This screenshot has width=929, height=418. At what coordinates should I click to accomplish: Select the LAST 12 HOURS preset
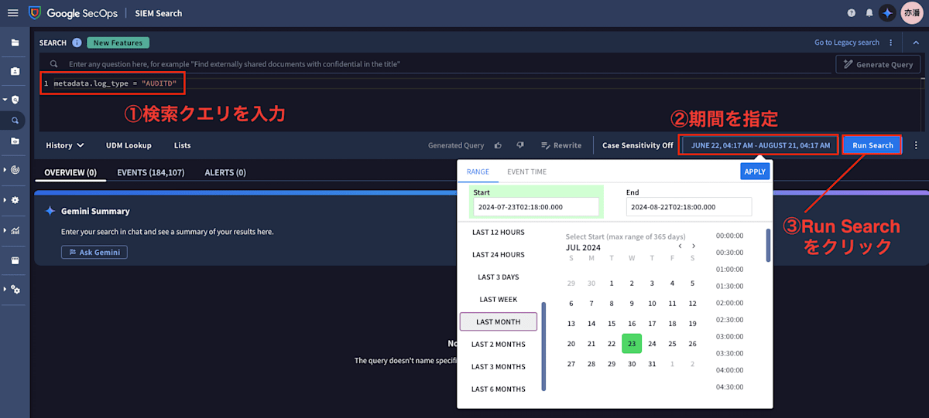498,233
